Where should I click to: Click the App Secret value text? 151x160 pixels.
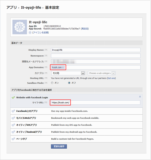pos(62,29)
